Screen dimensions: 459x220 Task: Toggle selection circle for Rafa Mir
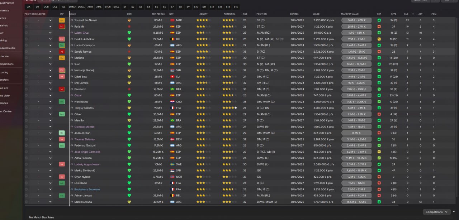(x=26, y=27)
